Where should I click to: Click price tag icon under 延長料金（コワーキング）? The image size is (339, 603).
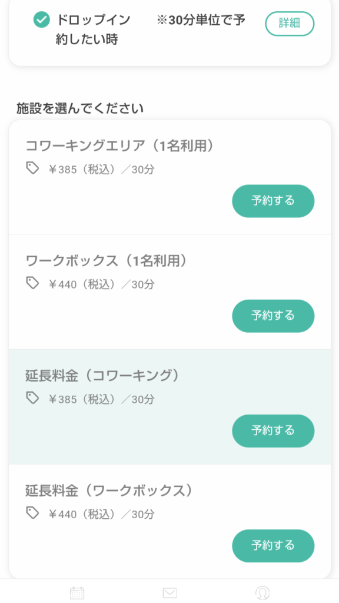pos(33,398)
